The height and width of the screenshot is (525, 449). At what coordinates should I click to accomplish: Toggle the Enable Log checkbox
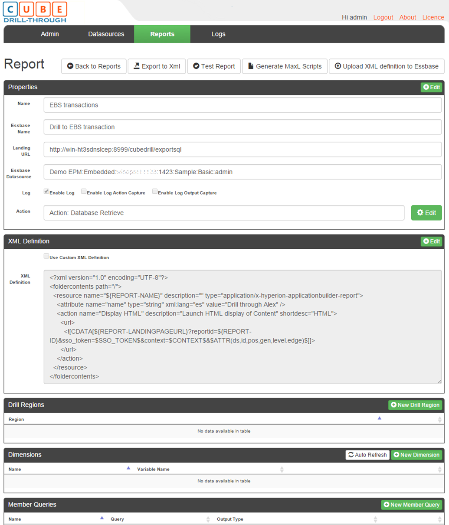[x=46, y=191]
